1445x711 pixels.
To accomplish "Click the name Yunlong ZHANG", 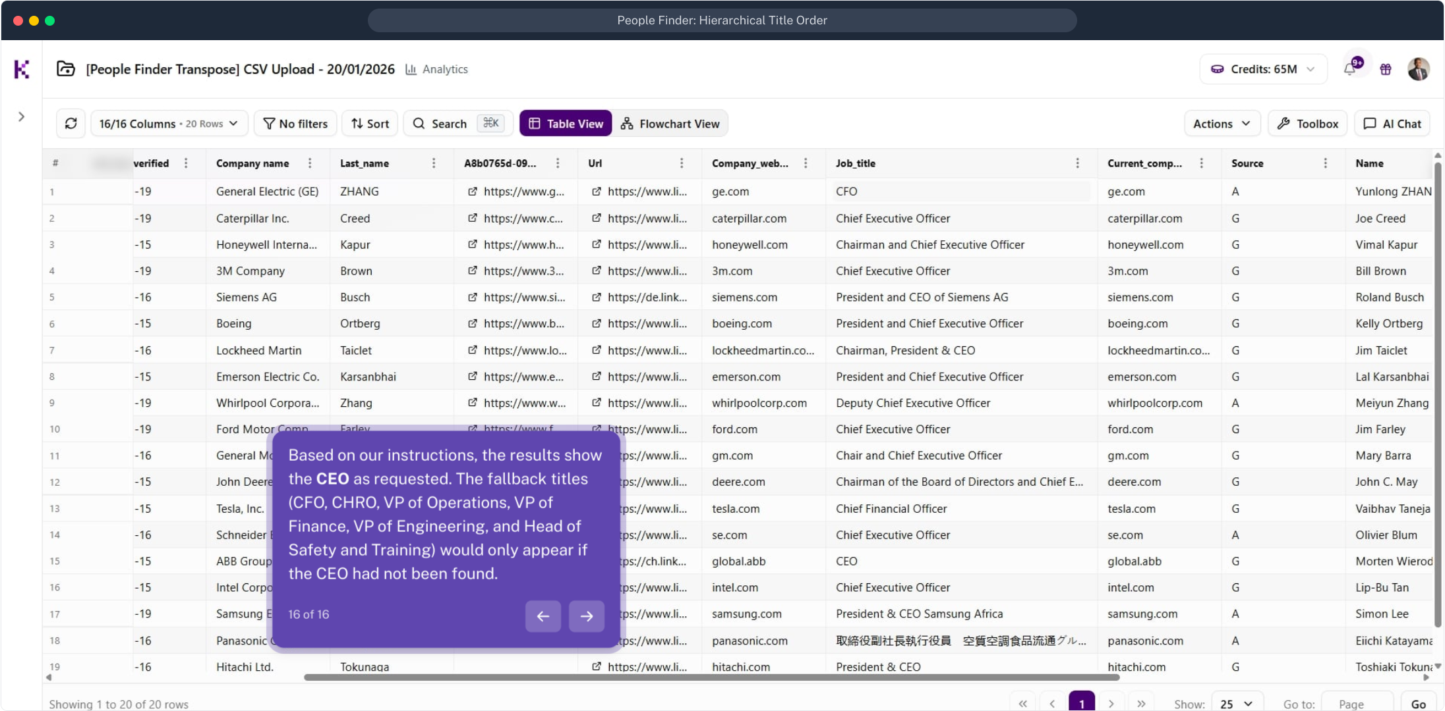I will tap(1393, 192).
